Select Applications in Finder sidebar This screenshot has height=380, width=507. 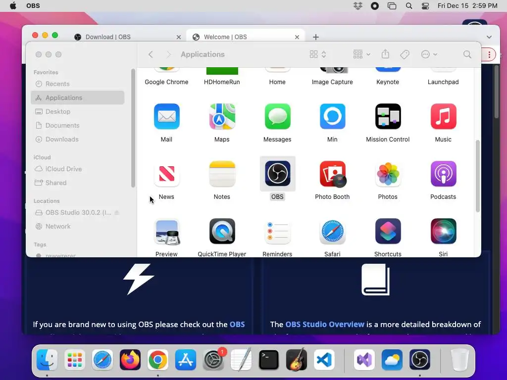tap(78, 97)
